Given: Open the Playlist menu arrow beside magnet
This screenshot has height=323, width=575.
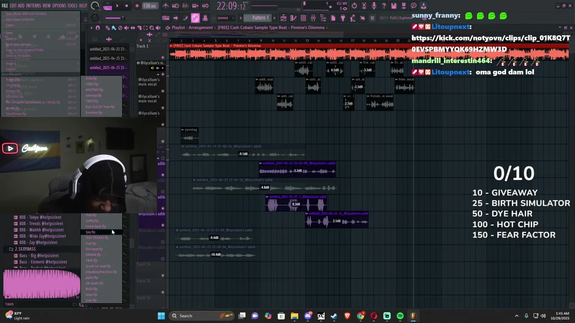Looking at the screenshot, I should click(x=91, y=27).
